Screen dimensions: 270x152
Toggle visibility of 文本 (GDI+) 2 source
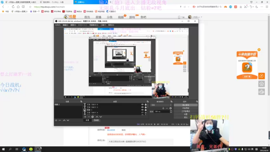(x=142, y=107)
